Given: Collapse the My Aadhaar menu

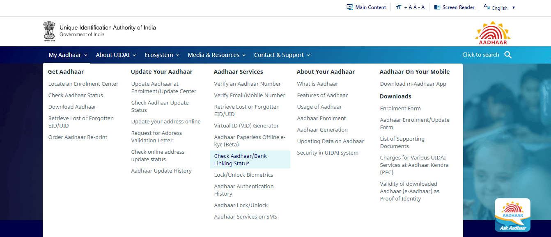Looking at the screenshot, I should (68, 55).
